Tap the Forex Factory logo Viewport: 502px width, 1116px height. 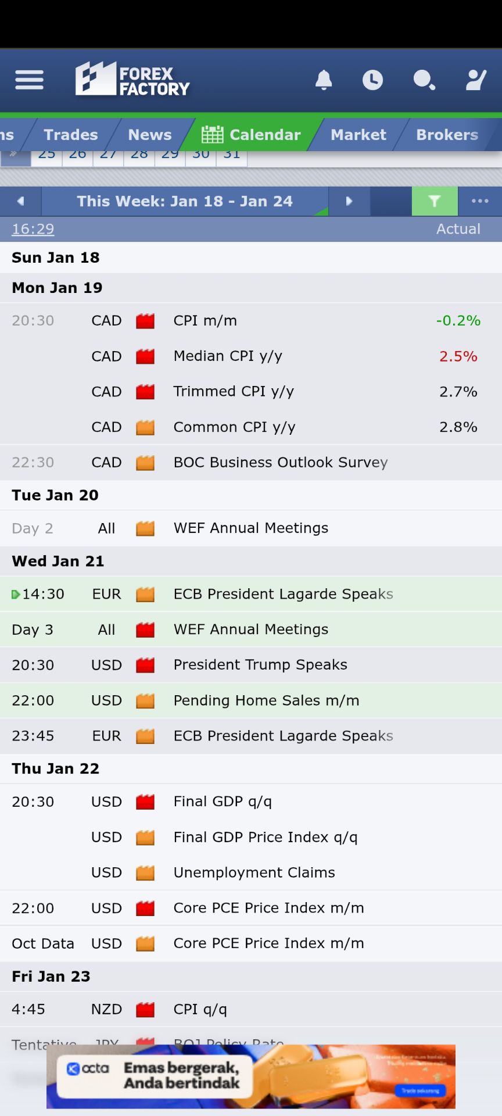tap(132, 80)
